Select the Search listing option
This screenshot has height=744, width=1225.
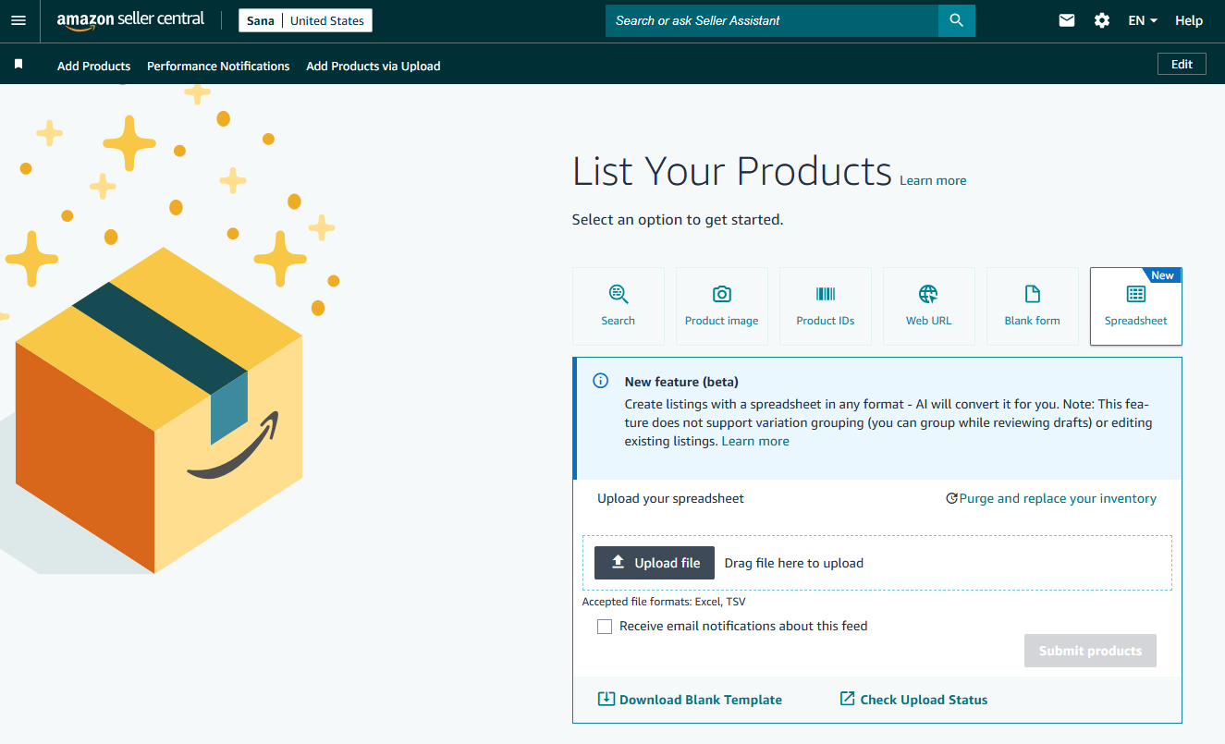pyautogui.click(x=618, y=306)
